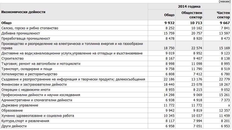Image resolution: width=232 pixels, height=130 pixels.
Task: Click value 11 098 in trade row
Action: [x=197, y=64]
